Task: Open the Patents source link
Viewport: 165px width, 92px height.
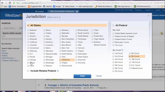Action: pos(5,56)
